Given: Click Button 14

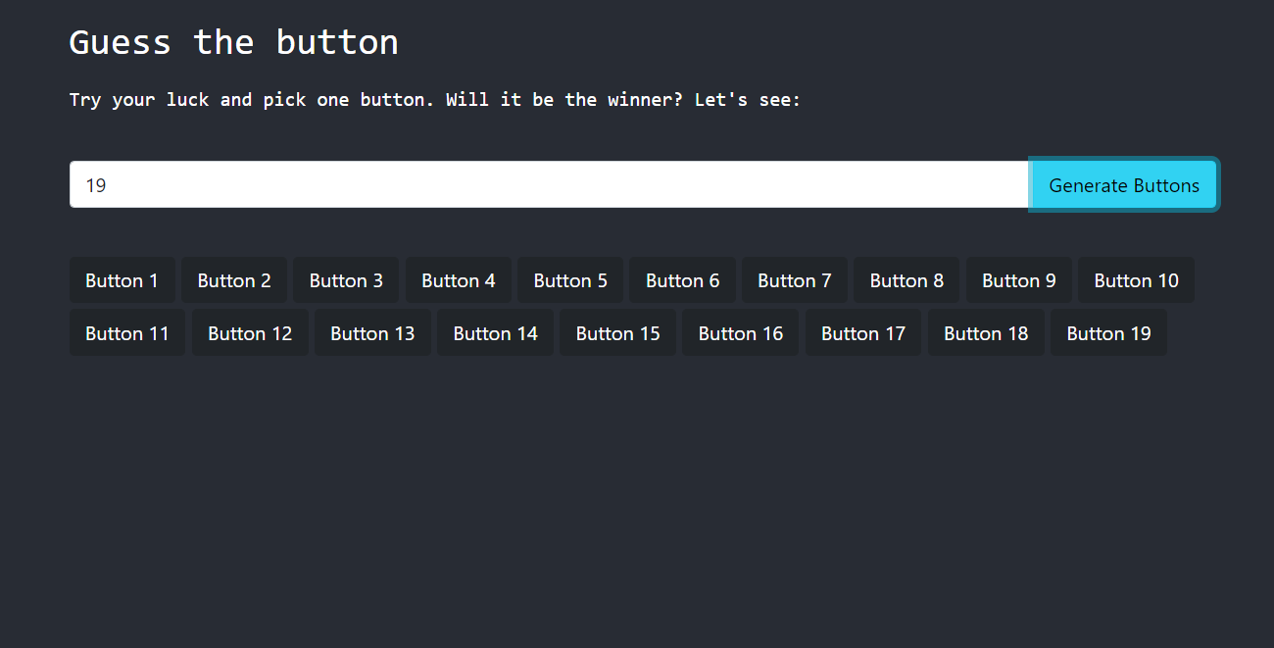Looking at the screenshot, I should coord(495,332).
